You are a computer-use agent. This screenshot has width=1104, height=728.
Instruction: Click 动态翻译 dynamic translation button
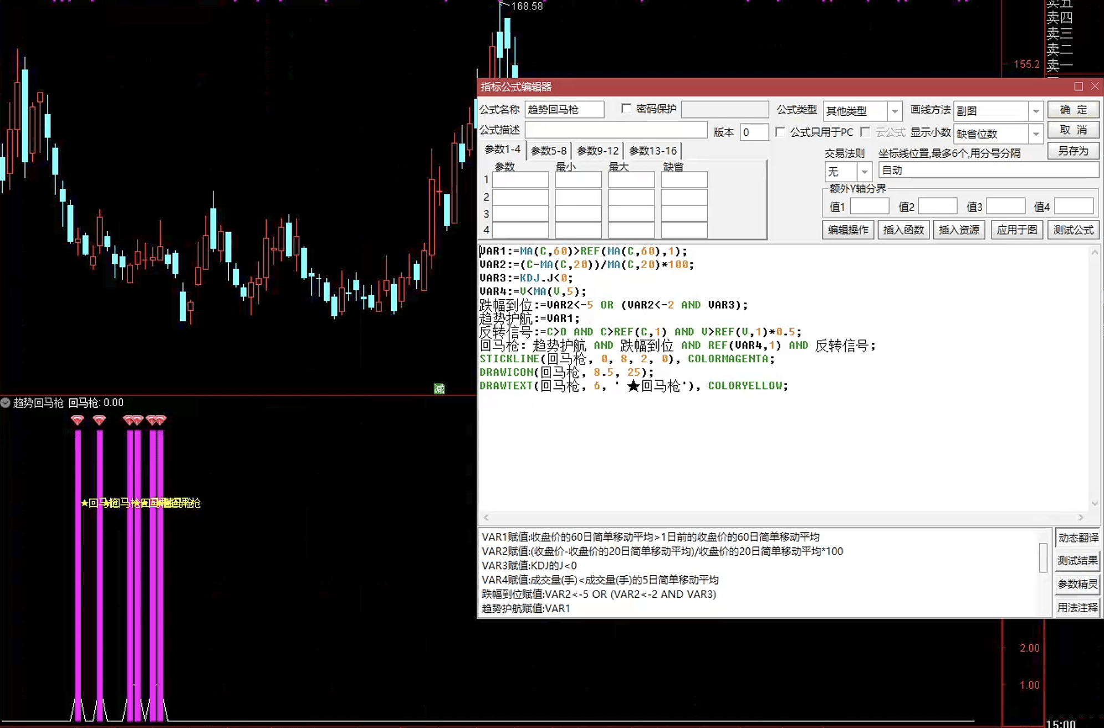pyautogui.click(x=1077, y=538)
